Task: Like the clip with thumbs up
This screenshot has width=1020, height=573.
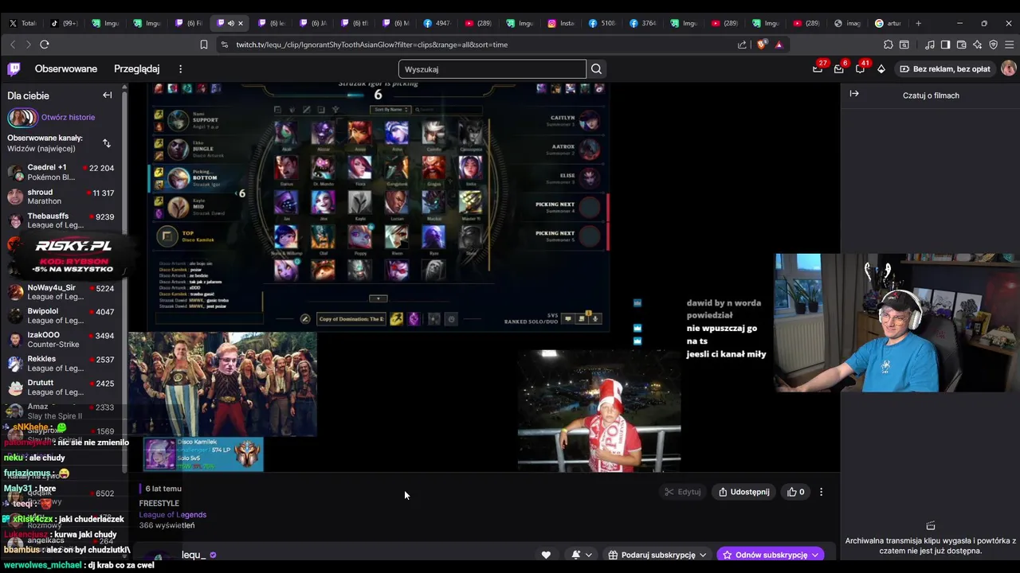Action: point(795,492)
